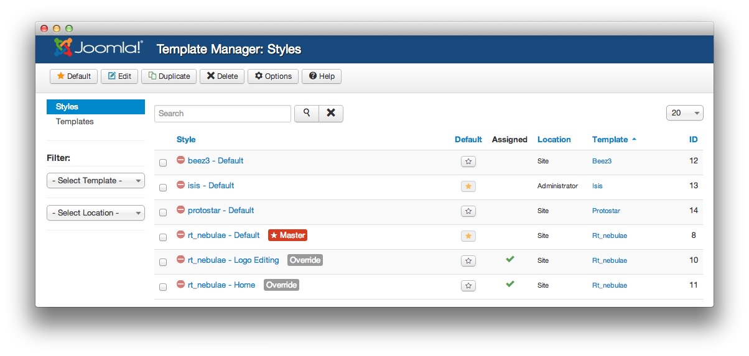Sort the list by Template column header
Image resolution: width=749 pixels, height=356 pixels.
tap(610, 140)
